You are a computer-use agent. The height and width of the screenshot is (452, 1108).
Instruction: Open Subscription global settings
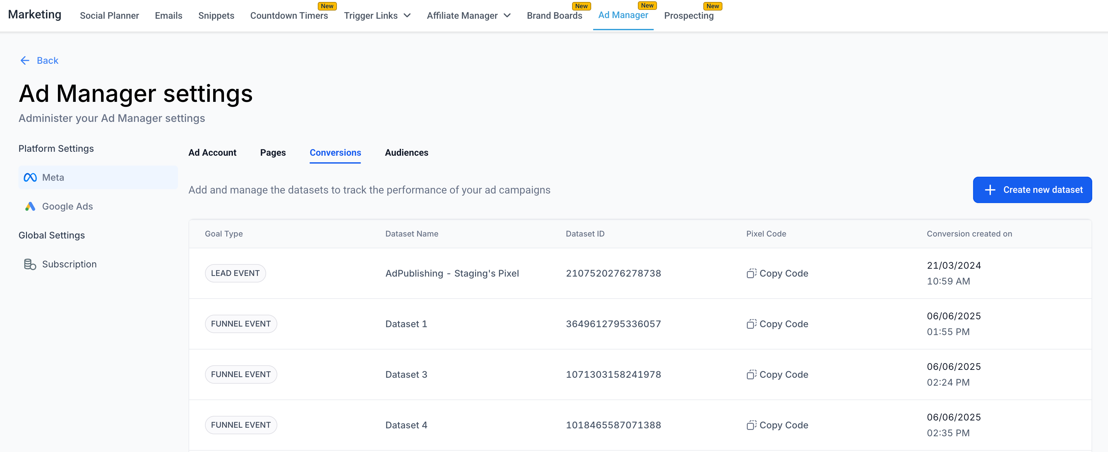coord(98,264)
